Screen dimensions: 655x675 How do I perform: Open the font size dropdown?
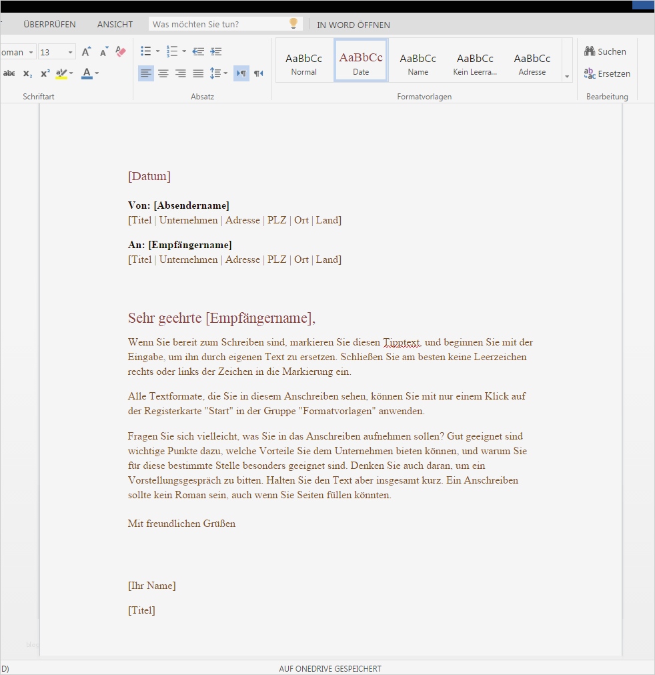coord(70,53)
